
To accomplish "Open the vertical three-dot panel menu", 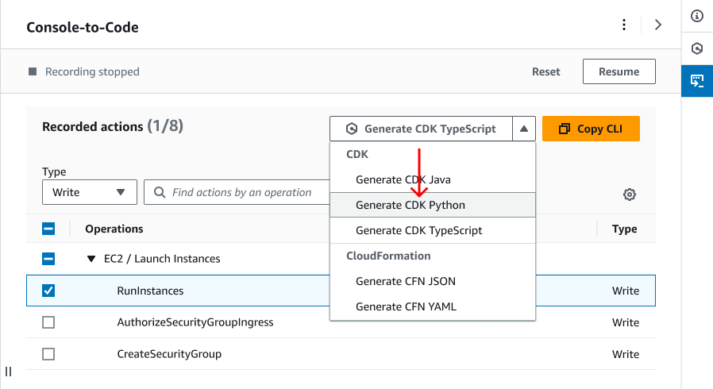I will click(x=624, y=25).
